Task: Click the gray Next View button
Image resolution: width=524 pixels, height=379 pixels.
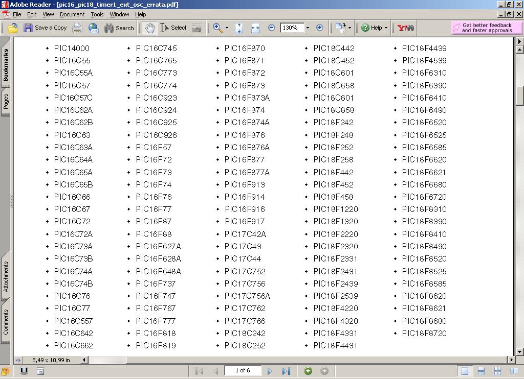Action: tap(324, 371)
